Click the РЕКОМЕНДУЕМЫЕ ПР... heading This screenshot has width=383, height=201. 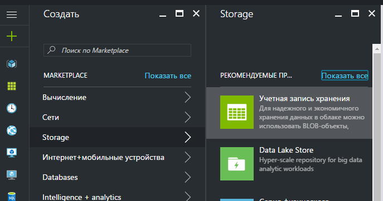click(256, 76)
